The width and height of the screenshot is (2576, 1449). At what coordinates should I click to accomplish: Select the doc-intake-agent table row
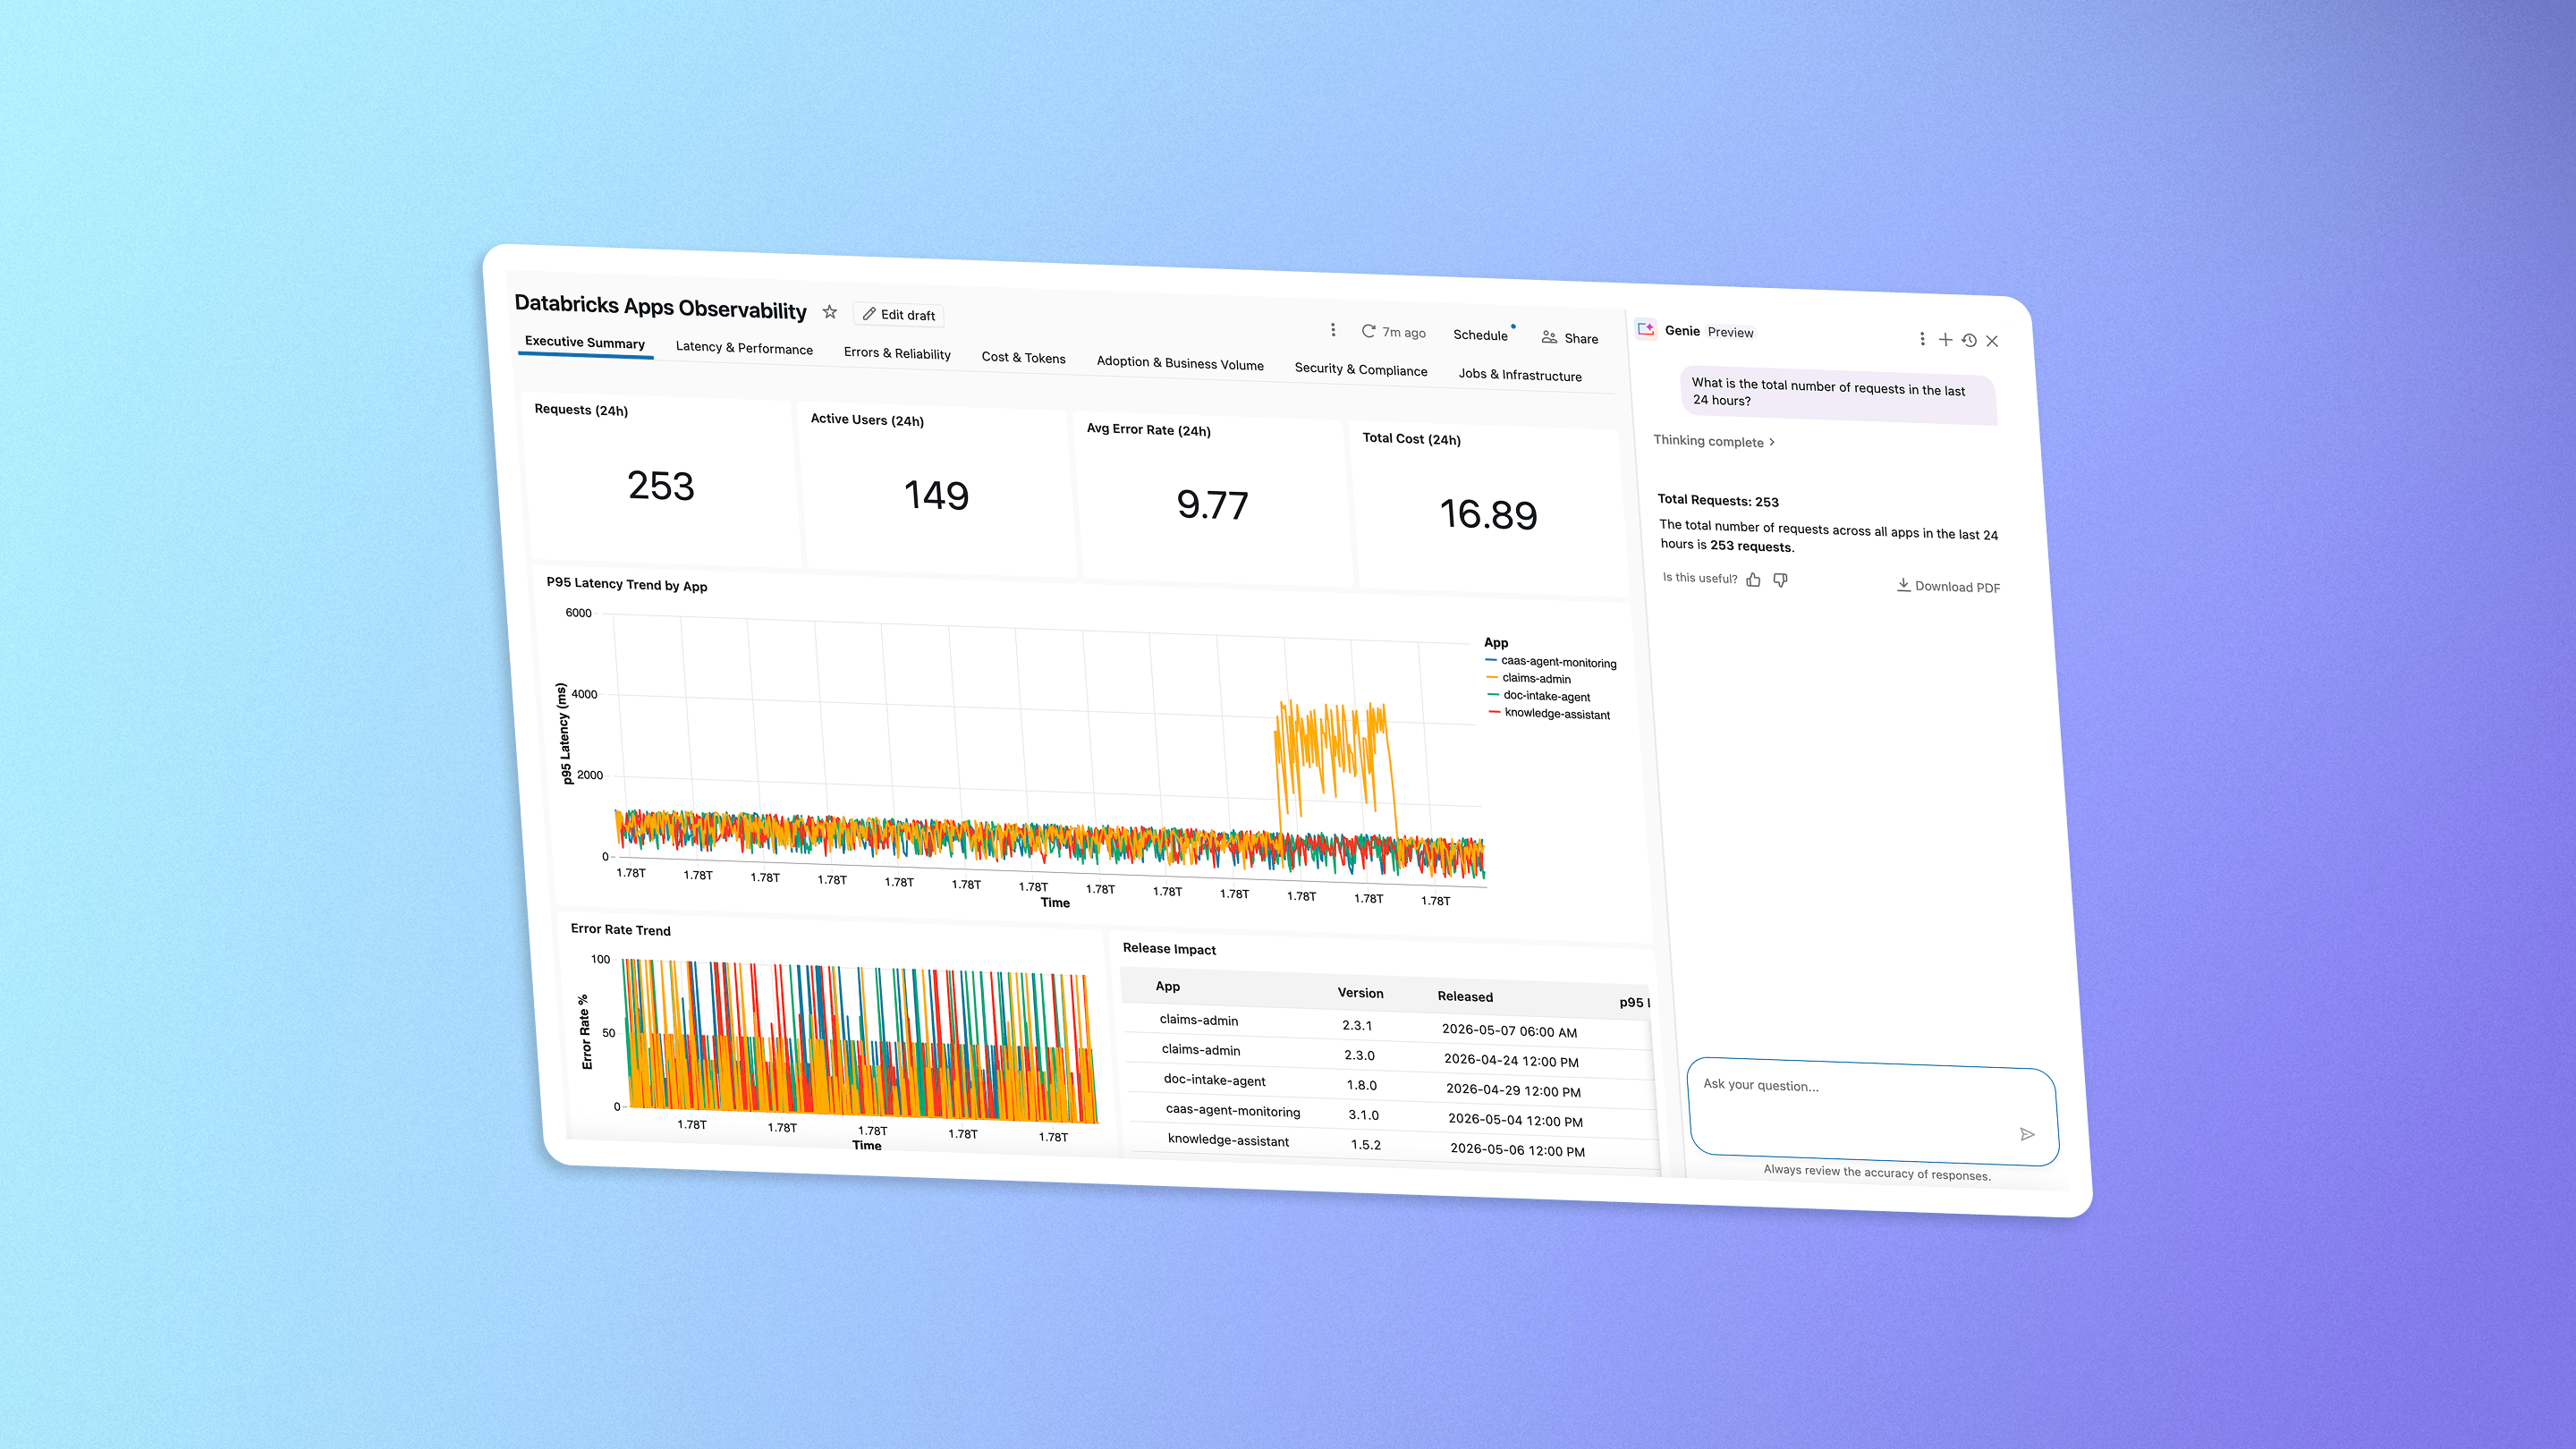point(1392,1086)
